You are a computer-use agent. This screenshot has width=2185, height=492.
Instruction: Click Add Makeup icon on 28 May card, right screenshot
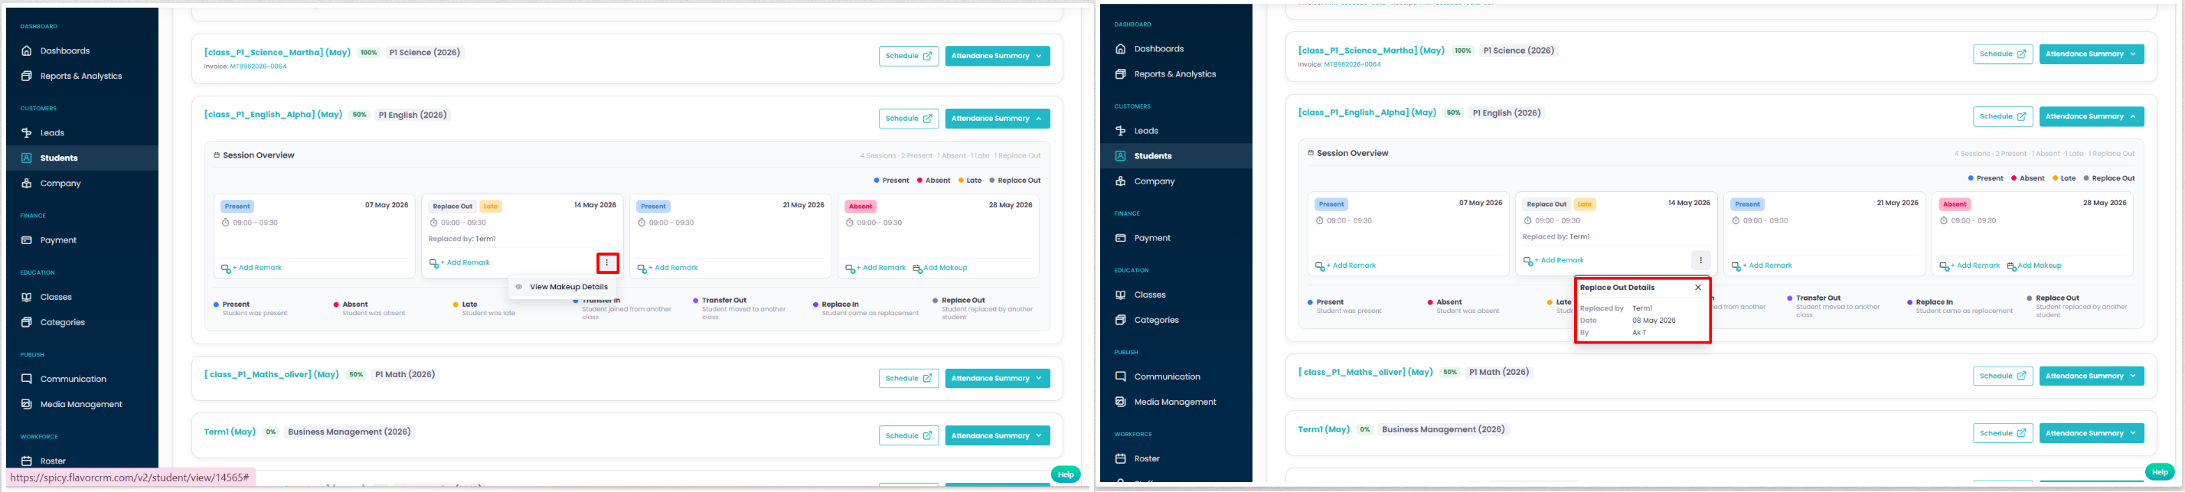tap(2012, 266)
